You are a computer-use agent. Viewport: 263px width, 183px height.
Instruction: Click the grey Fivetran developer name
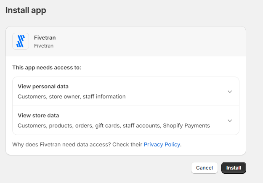tap(44, 45)
